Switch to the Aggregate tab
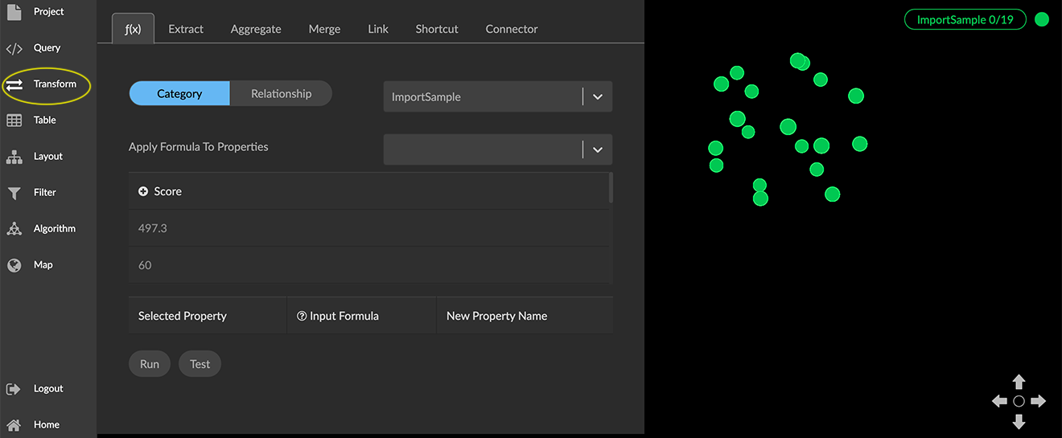The image size is (1062, 438). [256, 29]
